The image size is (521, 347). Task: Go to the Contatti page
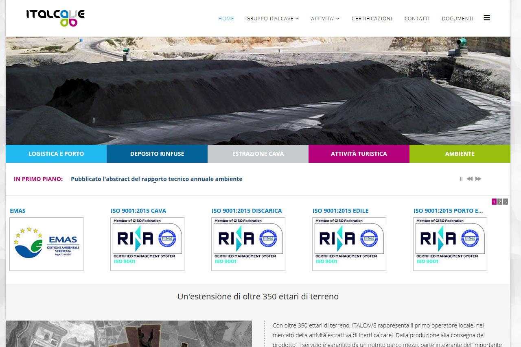417,19
